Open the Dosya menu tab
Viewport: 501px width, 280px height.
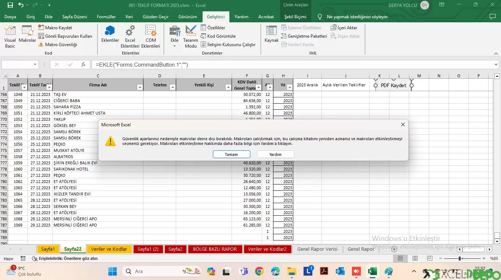(x=10, y=17)
